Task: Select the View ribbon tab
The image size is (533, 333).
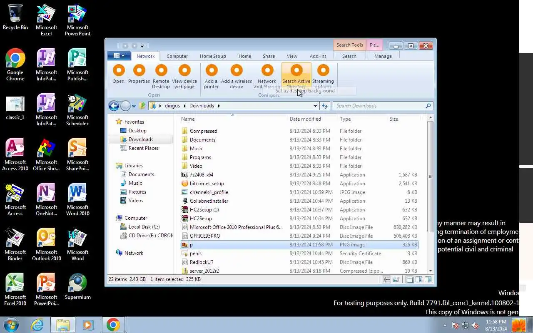Action: pos(292,56)
